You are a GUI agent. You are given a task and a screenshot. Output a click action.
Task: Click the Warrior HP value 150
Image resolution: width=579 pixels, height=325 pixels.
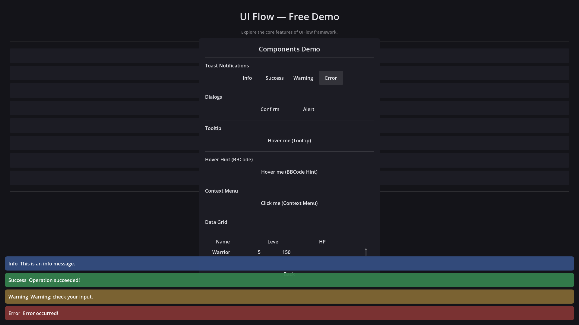coord(286,252)
